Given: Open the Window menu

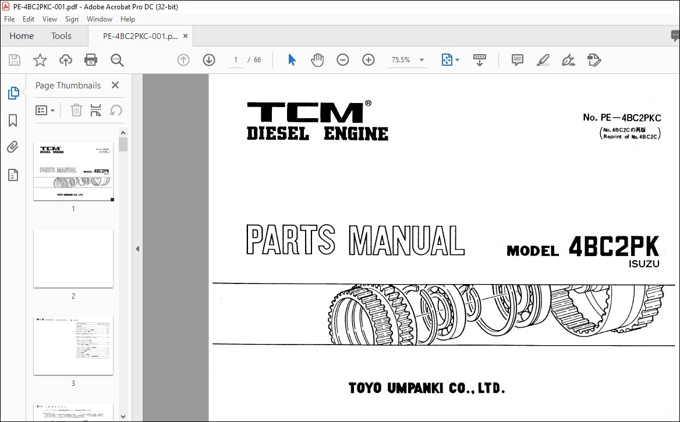Looking at the screenshot, I should tap(100, 19).
